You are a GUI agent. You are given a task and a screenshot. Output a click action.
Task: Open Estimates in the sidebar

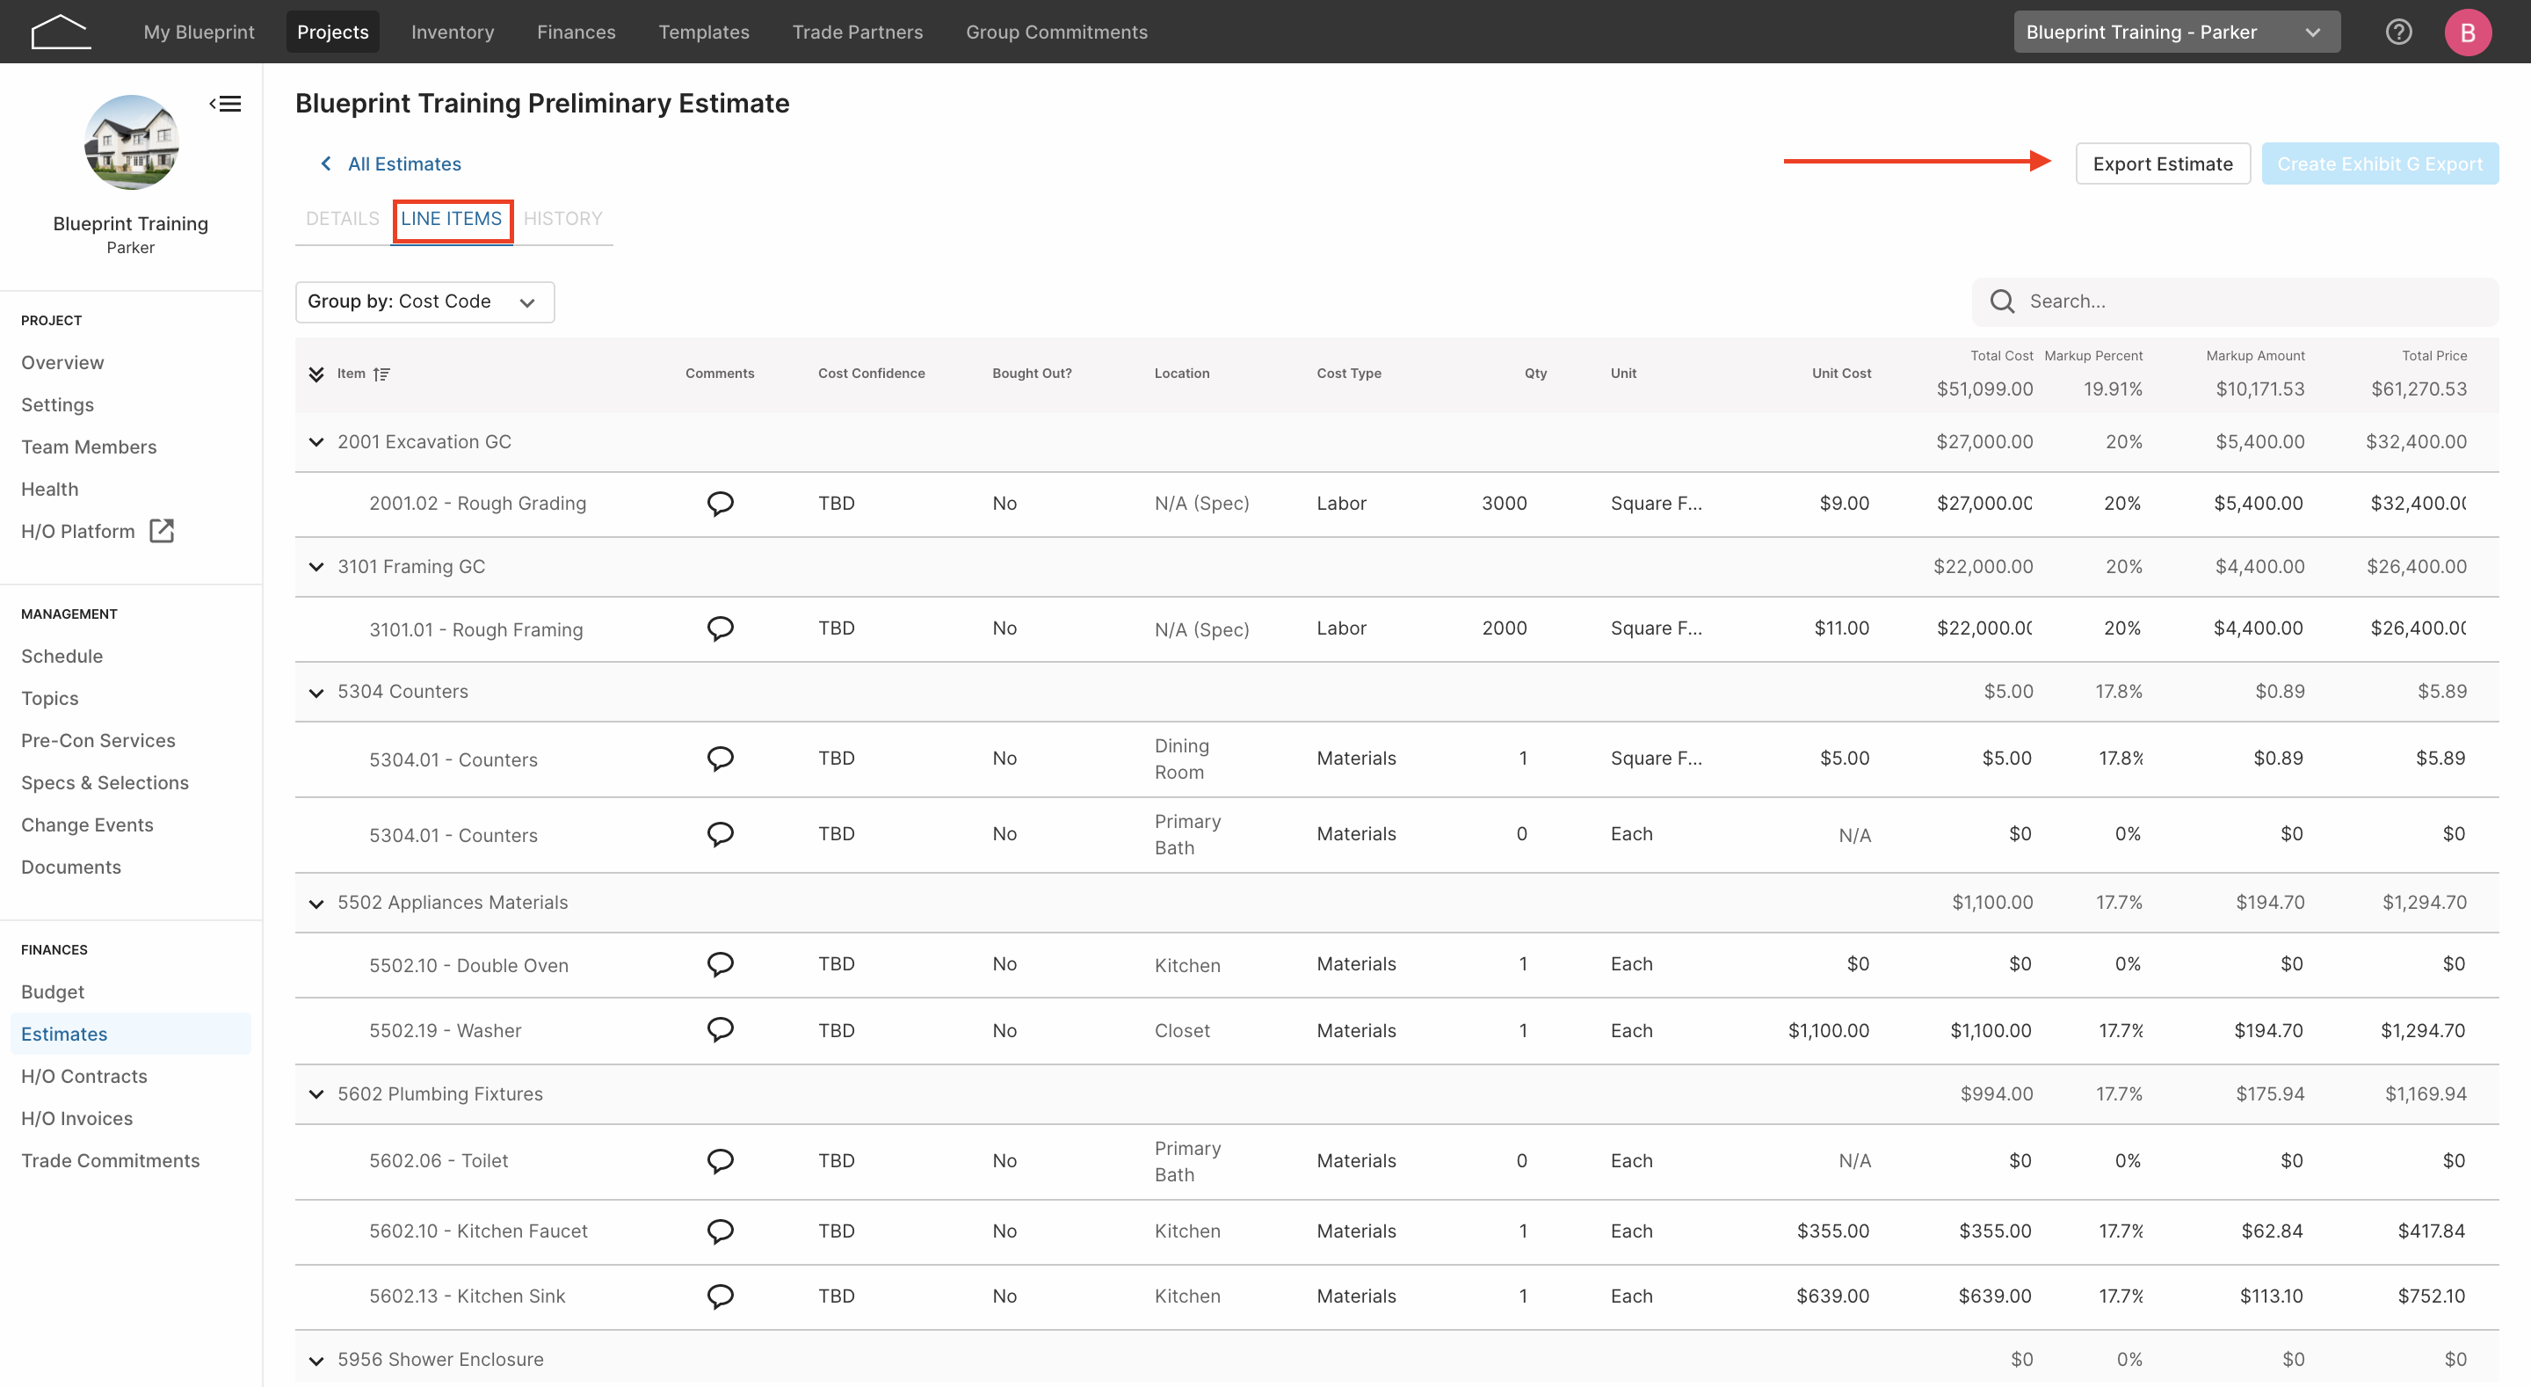click(x=131, y=1035)
